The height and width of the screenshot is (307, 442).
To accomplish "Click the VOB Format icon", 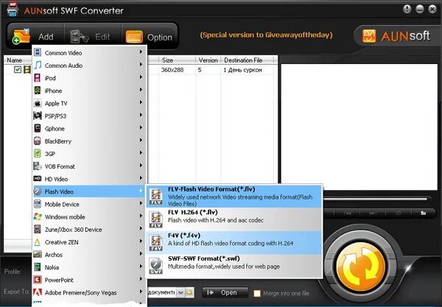I will [38, 166].
